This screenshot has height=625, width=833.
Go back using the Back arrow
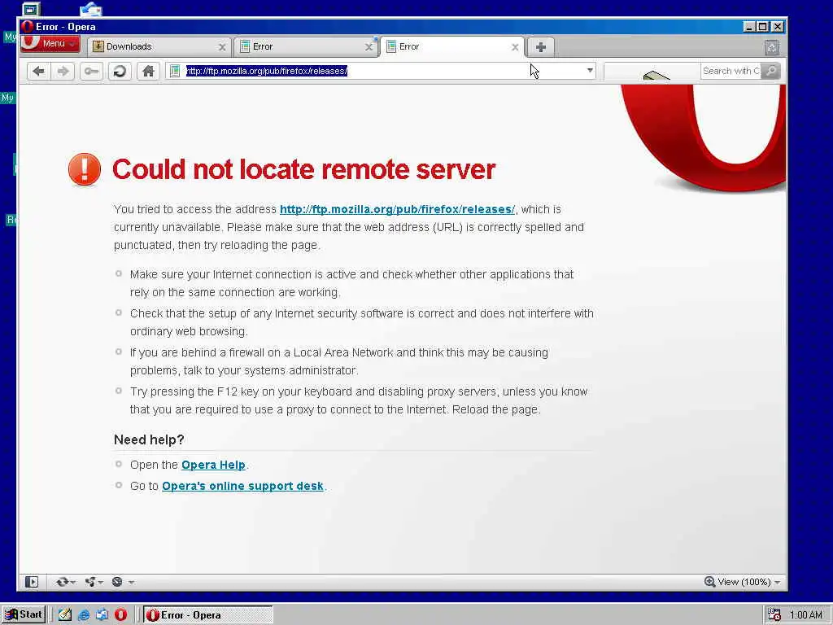pos(38,71)
